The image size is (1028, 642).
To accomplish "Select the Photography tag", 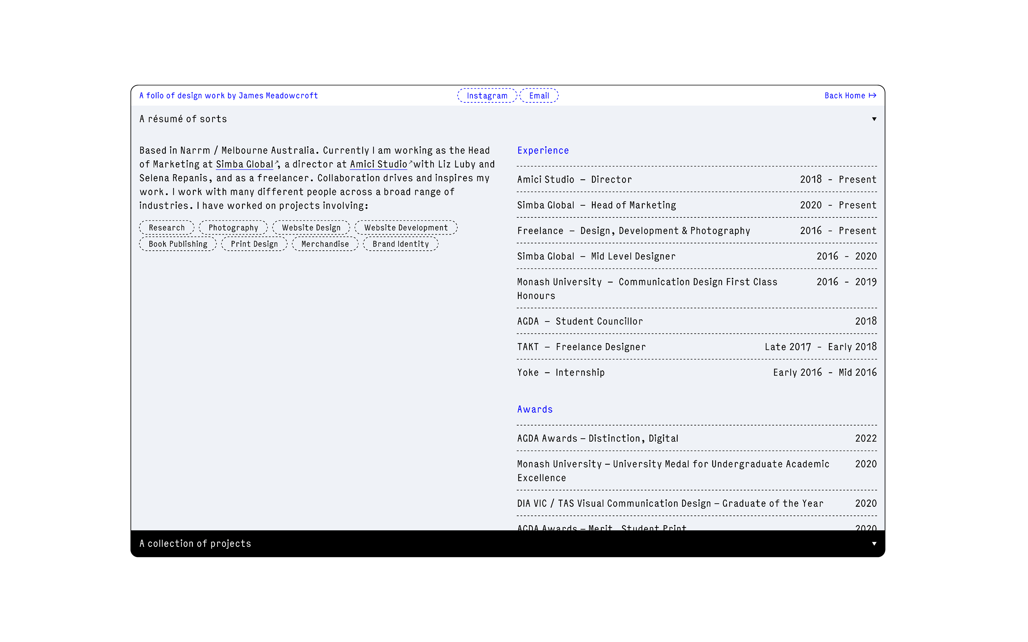I will (233, 228).
